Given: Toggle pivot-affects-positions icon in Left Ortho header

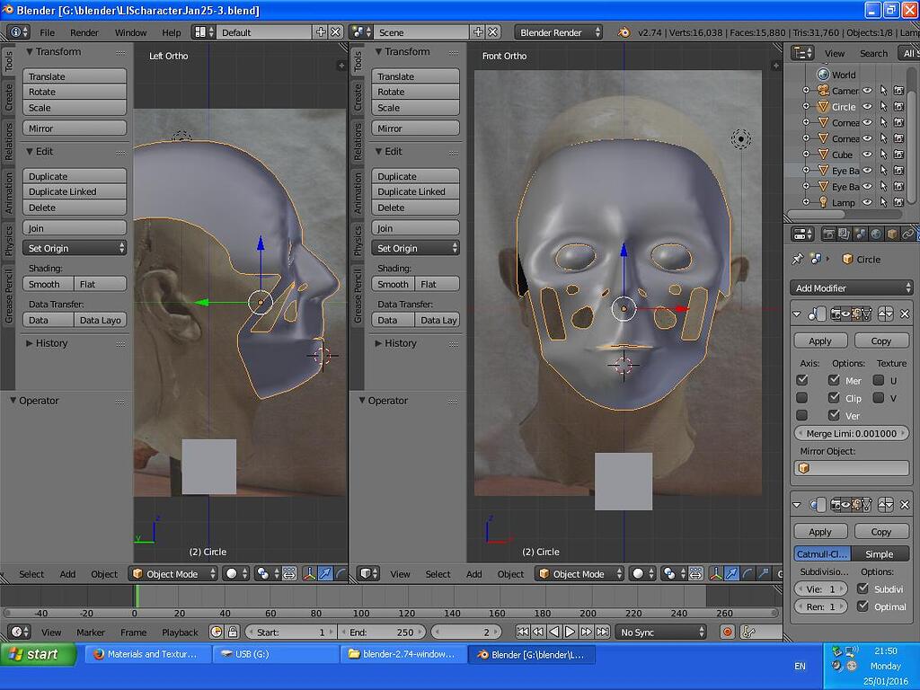Looking at the screenshot, I should click(x=289, y=574).
